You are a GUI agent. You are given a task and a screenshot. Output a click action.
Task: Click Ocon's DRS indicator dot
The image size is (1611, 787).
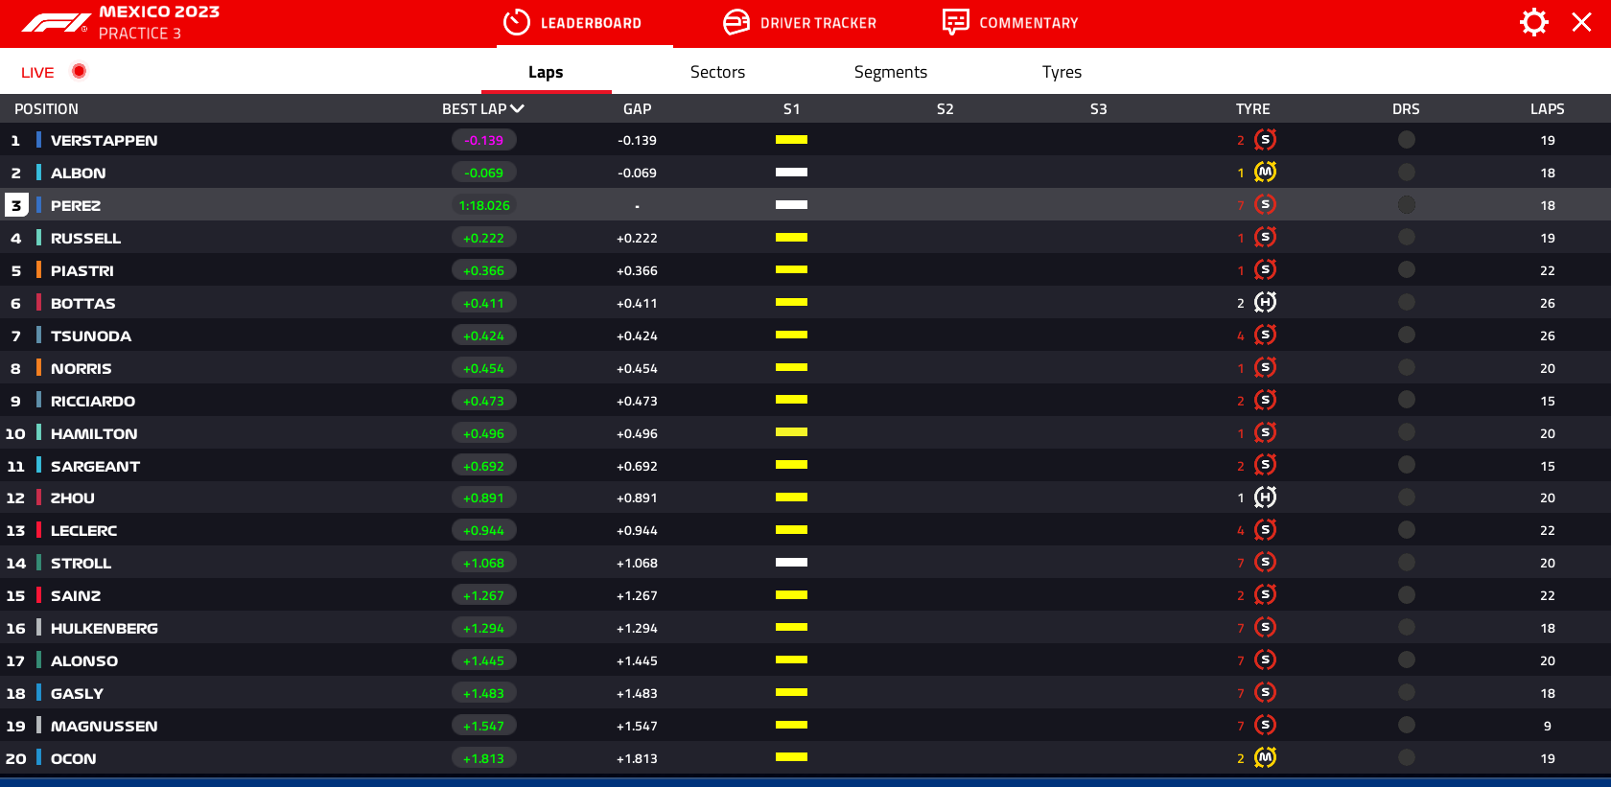[x=1407, y=757]
